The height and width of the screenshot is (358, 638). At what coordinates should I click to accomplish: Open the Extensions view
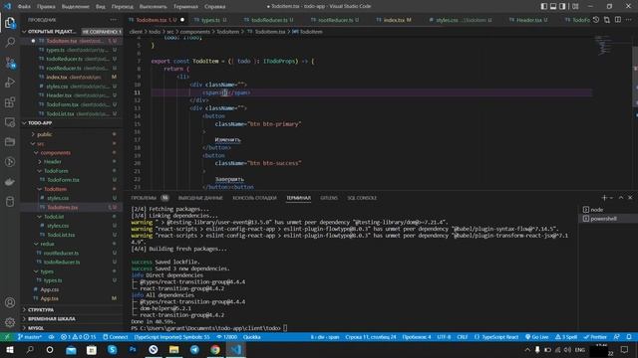tap(10, 102)
